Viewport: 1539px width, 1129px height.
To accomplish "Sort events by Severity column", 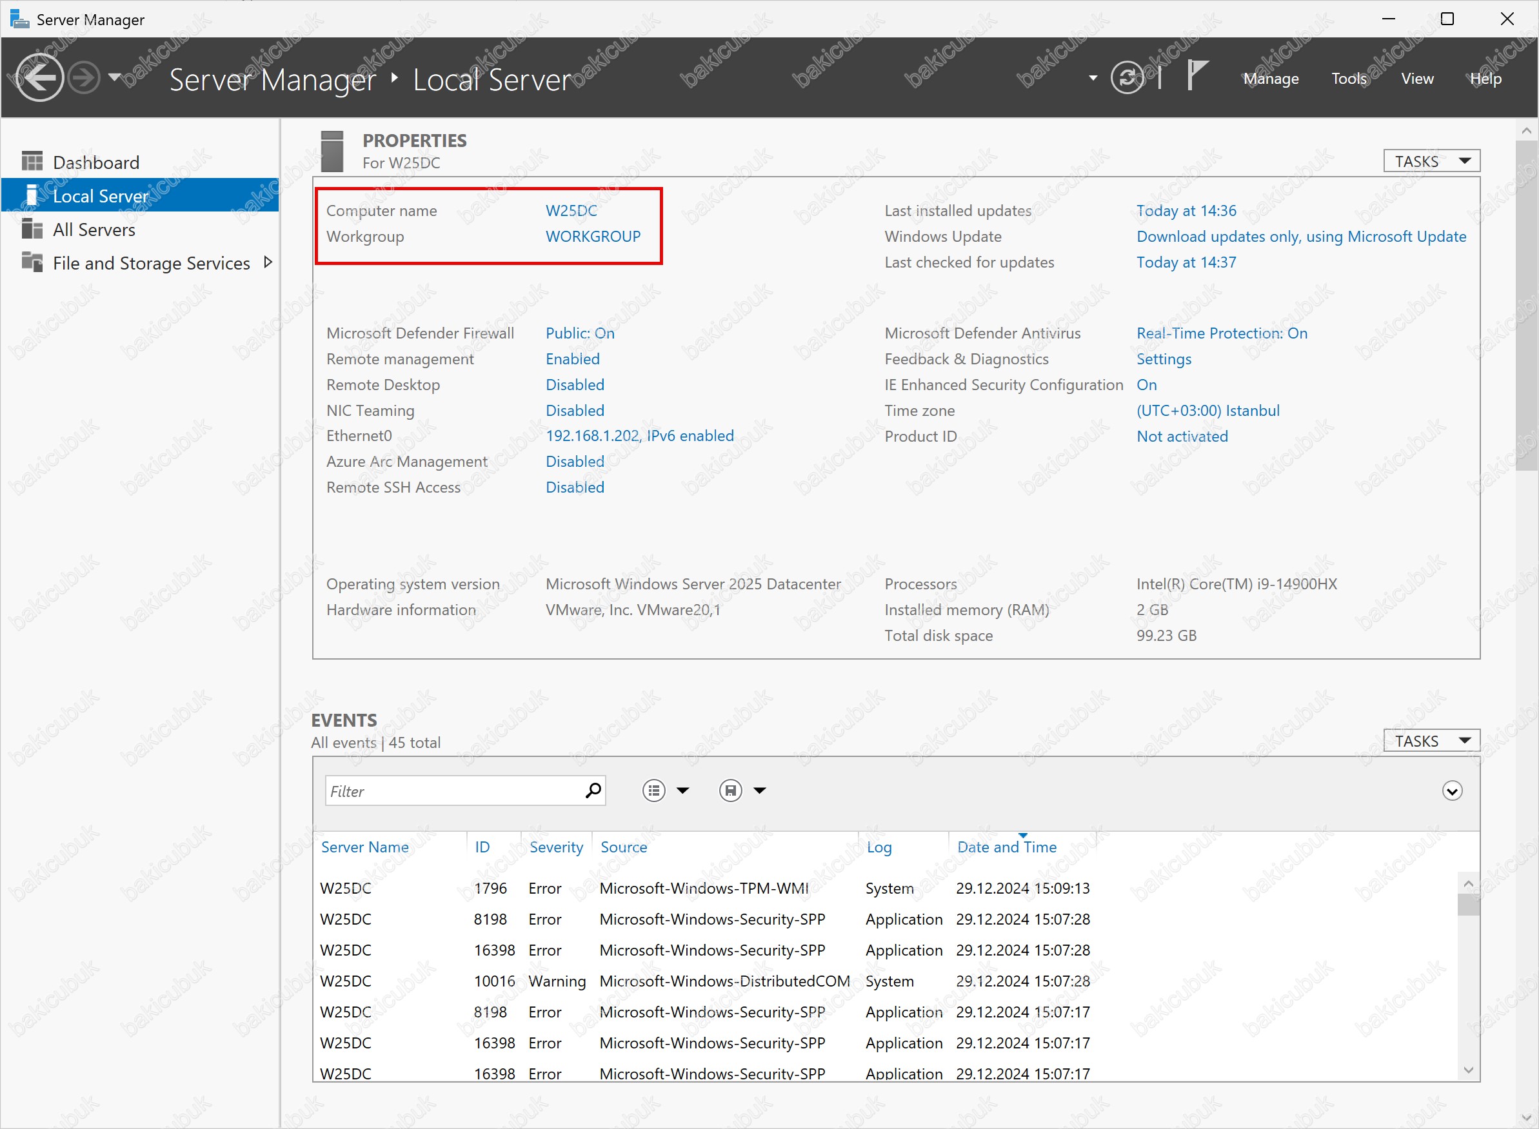I will (x=557, y=847).
